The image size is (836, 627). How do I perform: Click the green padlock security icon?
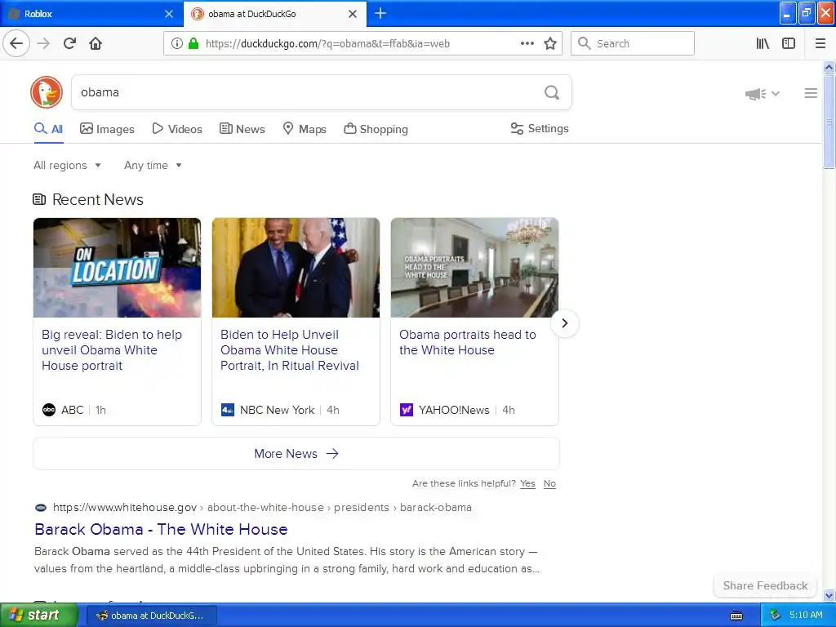[193, 44]
